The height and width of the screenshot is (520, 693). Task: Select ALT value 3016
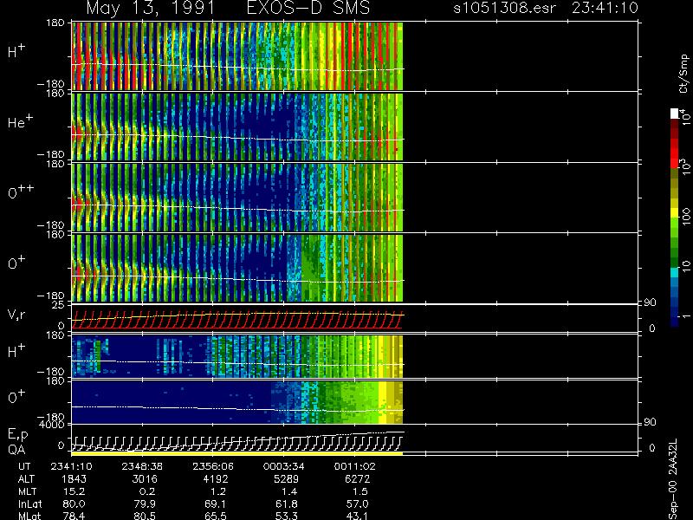pos(145,479)
